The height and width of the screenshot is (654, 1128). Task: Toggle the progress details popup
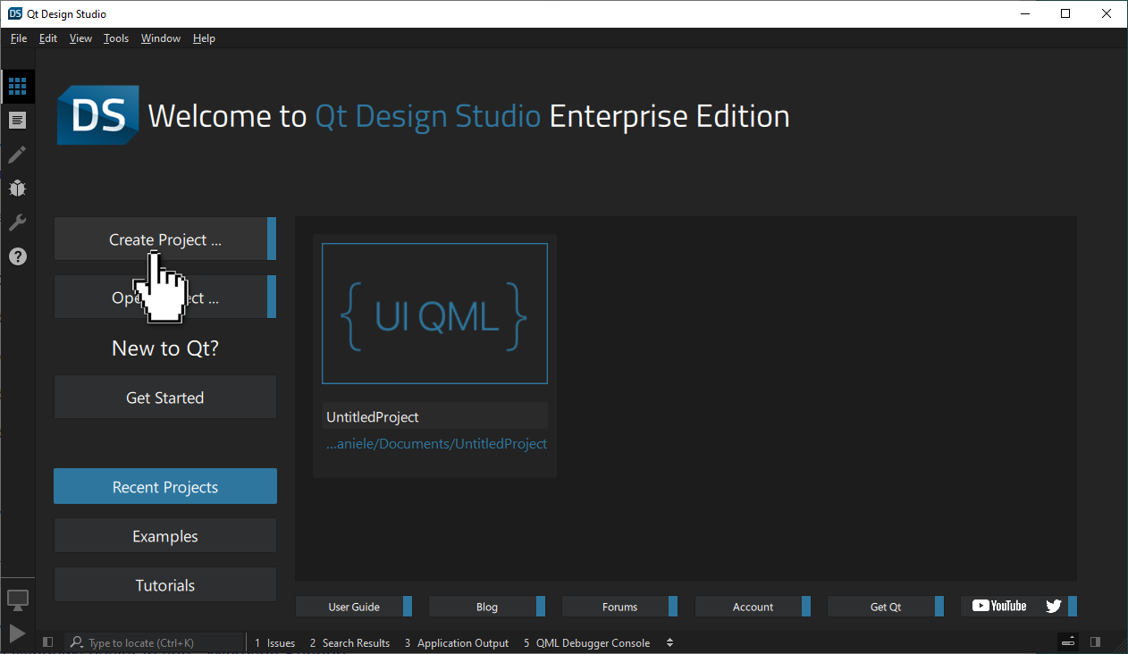1067,641
